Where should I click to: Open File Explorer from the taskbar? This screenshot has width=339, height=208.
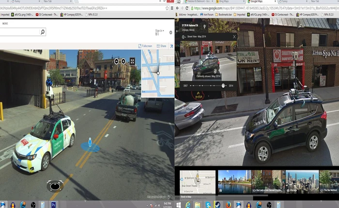click(197, 205)
